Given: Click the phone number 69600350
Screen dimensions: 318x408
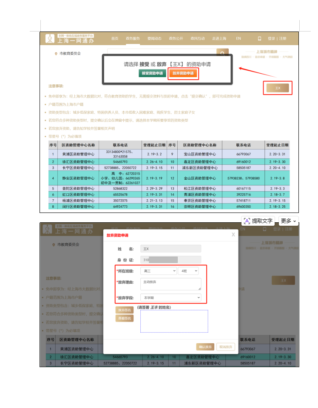Looking at the screenshot, I should pos(244,207).
